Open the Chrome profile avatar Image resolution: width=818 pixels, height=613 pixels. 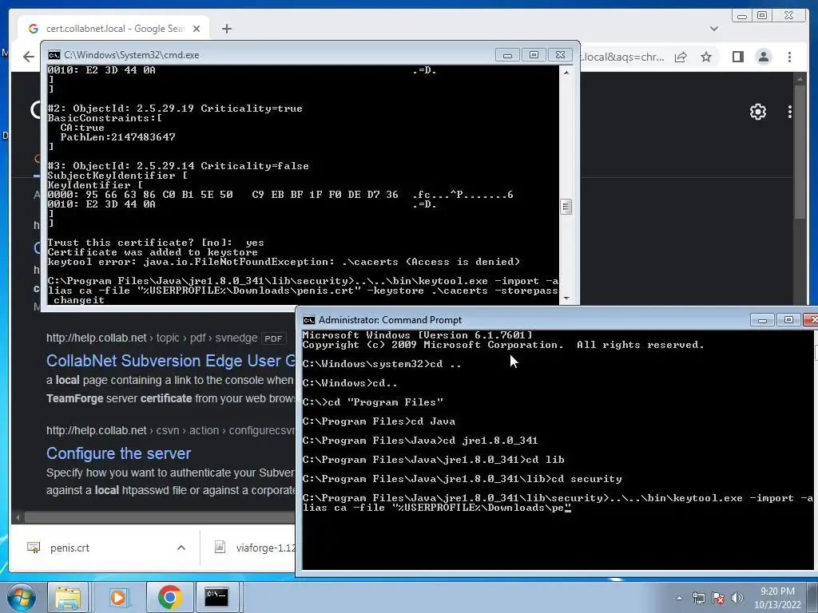click(x=763, y=57)
